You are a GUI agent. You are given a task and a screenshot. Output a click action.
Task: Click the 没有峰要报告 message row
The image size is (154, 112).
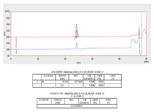point(77,106)
